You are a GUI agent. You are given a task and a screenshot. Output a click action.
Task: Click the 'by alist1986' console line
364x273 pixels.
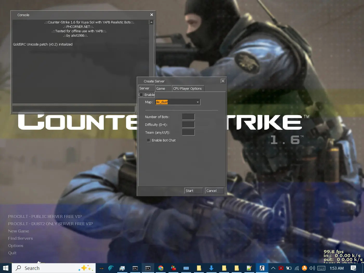[x=75, y=36]
